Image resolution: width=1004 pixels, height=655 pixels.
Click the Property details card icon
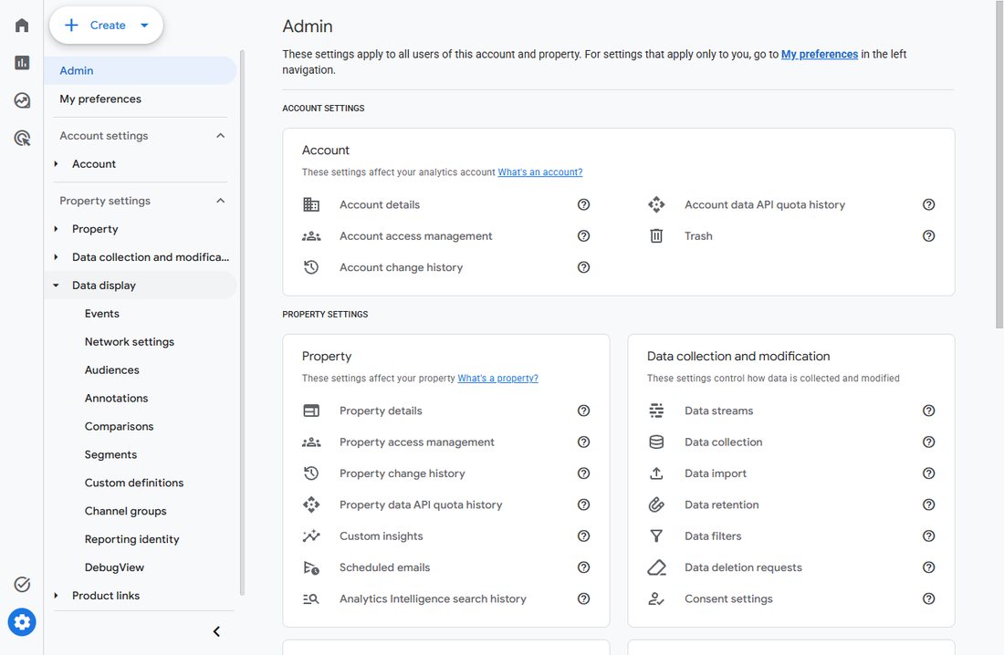tap(311, 411)
